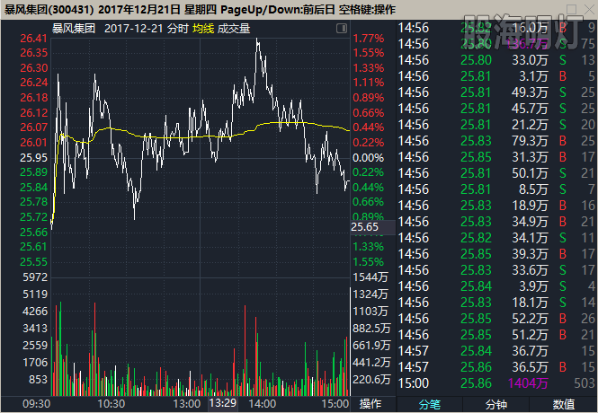Image resolution: width=598 pixels, height=413 pixels.
Task: Click the 26.07 price axis label
Action: 33,127
